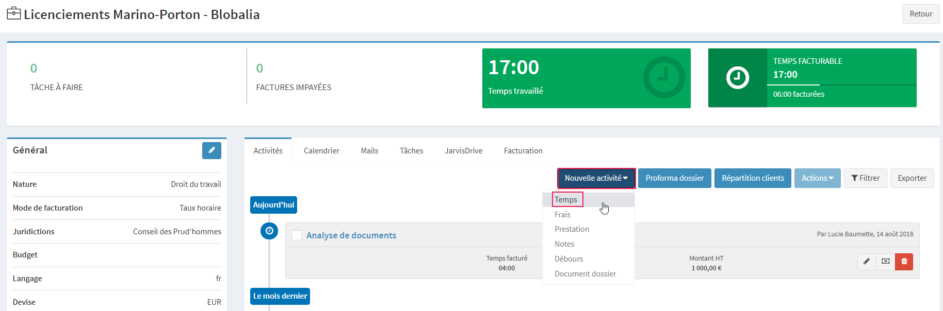The width and height of the screenshot is (943, 311).
Task: Click the clock icon in the Temps facturable card
Action: coord(738,78)
